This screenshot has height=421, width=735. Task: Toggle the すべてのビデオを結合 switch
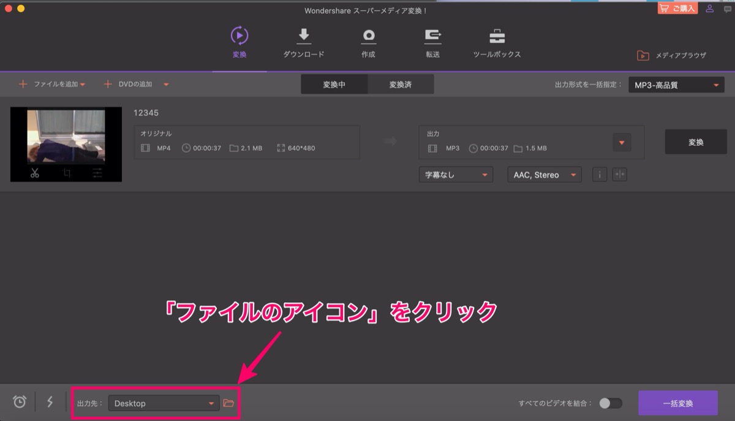click(610, 403)
